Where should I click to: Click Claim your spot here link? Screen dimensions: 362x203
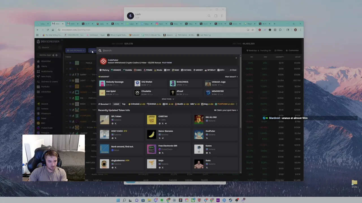[226, 110]
